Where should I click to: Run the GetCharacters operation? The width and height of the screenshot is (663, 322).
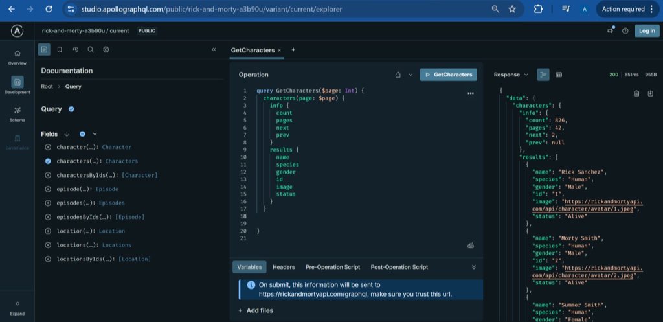click(448, 75)
